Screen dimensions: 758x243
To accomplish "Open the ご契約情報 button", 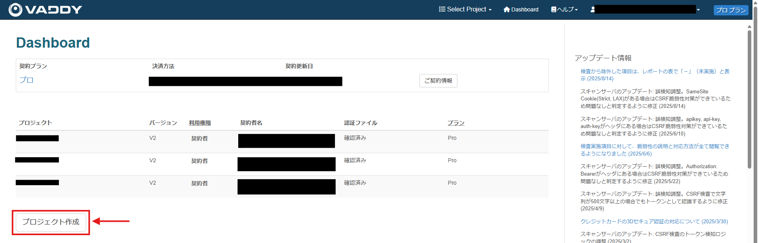I will click(438, 81).
